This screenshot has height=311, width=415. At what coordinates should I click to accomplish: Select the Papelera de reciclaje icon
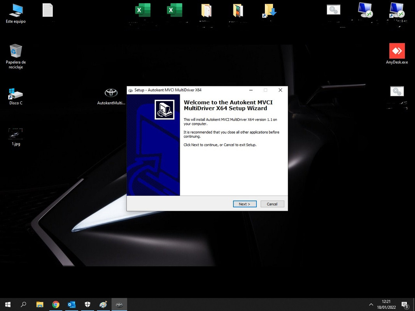[x=16, y=57]
